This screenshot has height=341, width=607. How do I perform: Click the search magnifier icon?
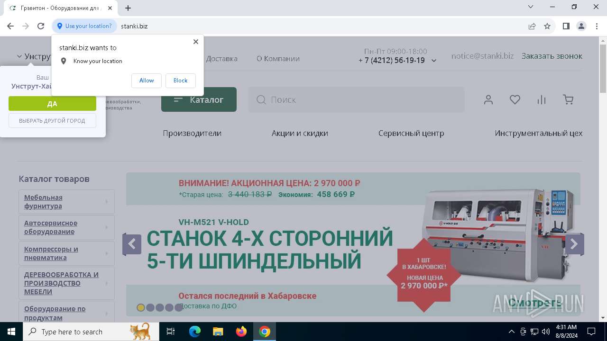click(x=261, y=99)
